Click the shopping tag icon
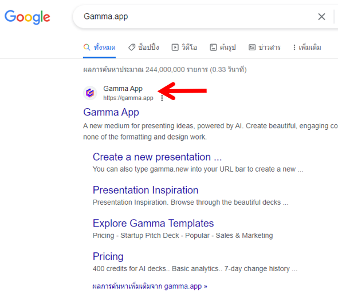This screenshot has width=338, height=298. click(132, 47)
